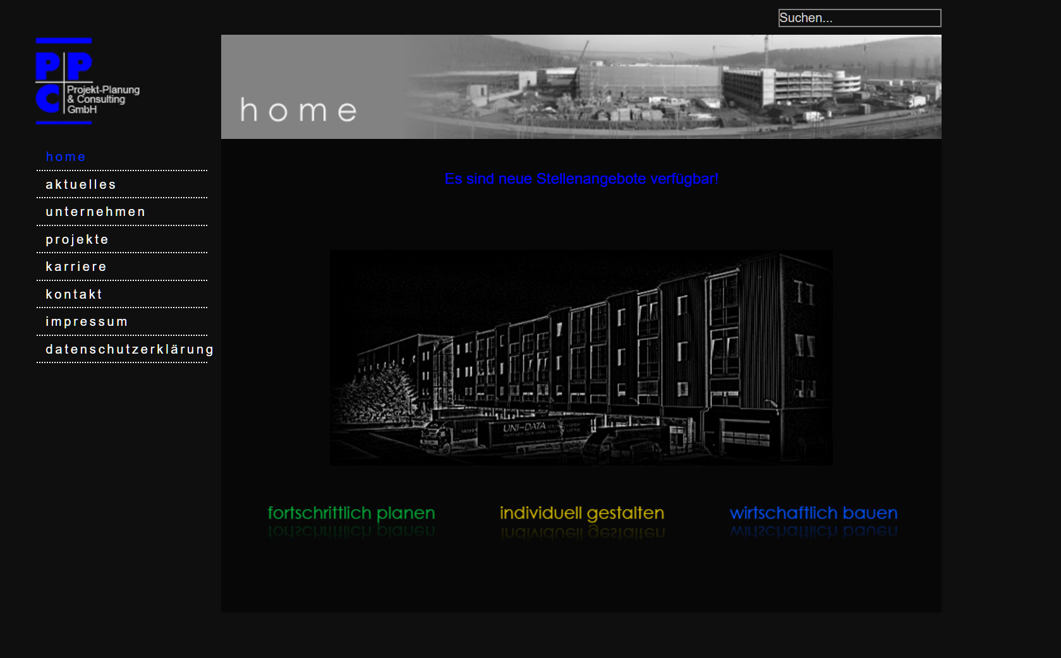The width and height of the screenshot is (1061, 658).
Task: Open the unternehmen menu entry
Action: tap(95, 212)
